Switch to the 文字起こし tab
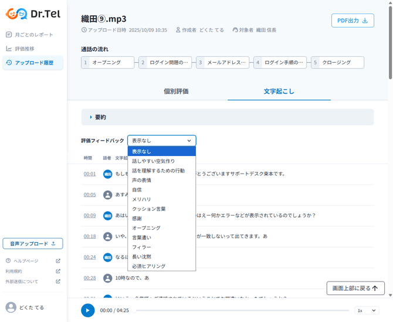This screenshot has height=322, width=393. (279, 91)
